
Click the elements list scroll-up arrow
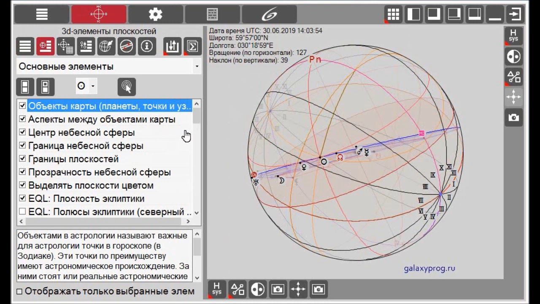point(197,104)
